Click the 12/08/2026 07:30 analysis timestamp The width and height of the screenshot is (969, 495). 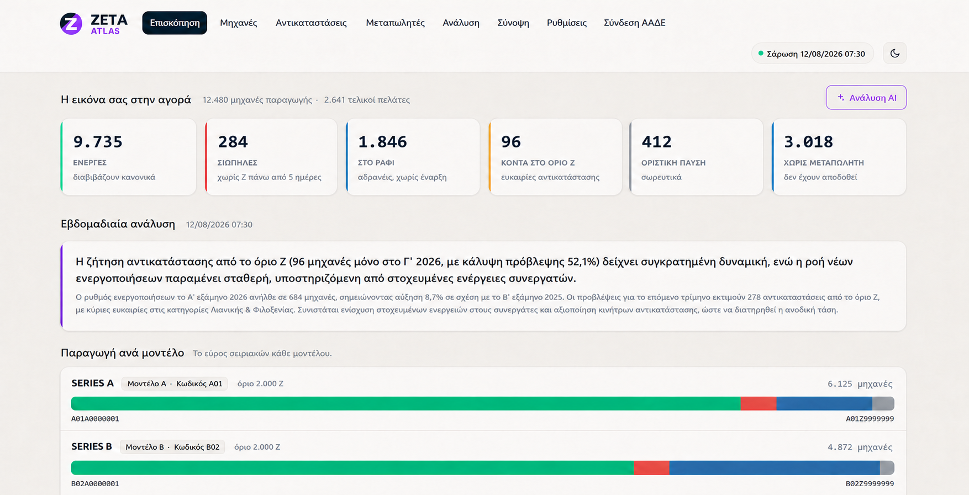click(x=219, y=225)
